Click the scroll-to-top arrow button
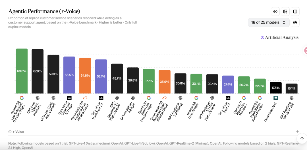 click(x=302, y=138)
